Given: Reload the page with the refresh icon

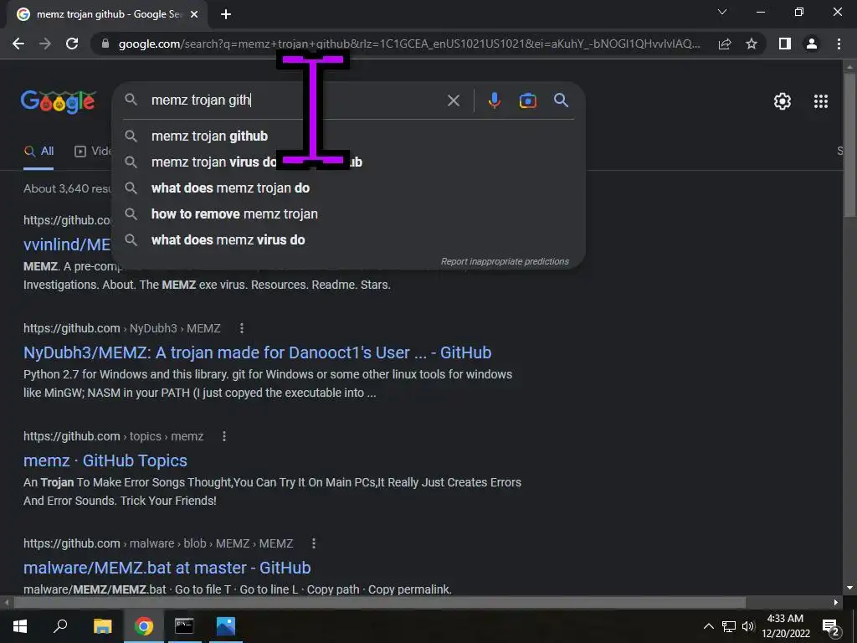Looking at the screenshot, I should point(72,44).
